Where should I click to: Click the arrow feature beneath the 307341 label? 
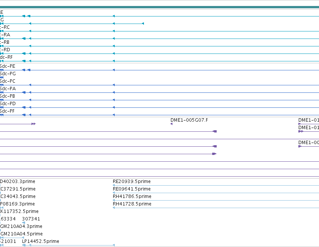[24, 223]
